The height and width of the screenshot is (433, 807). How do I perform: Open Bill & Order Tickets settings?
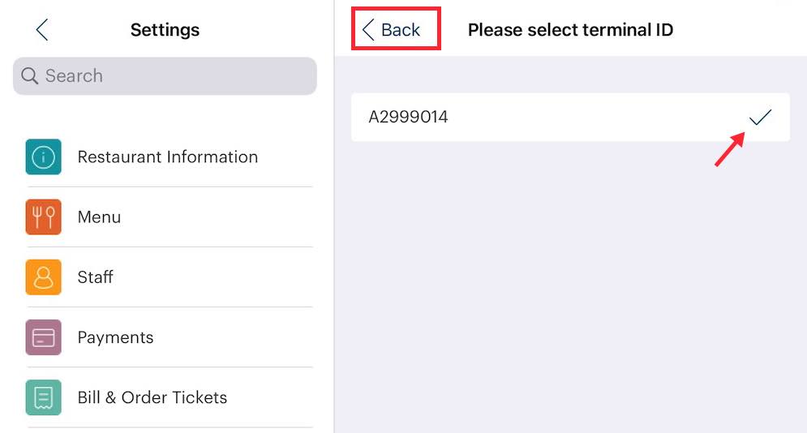click(x=152, y=397)
